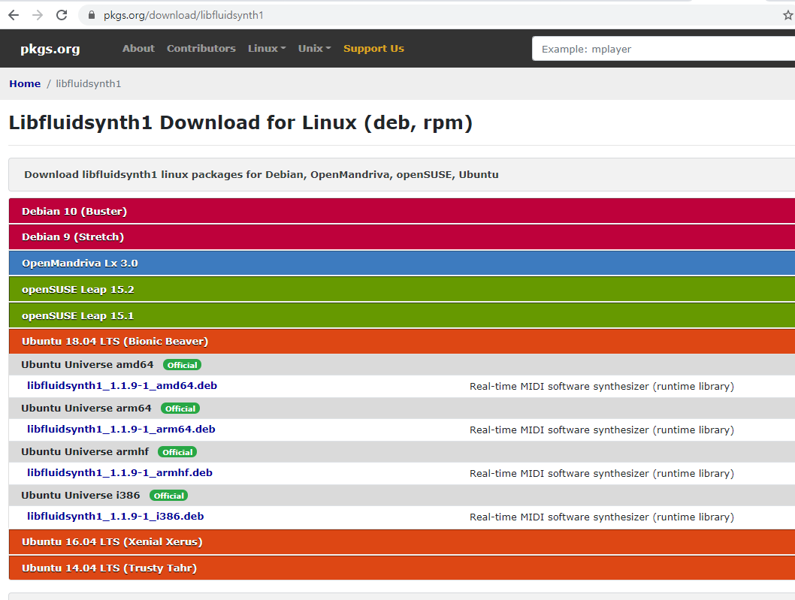
Task: Click the padlock icon in address bar
Action: point(92,15)
